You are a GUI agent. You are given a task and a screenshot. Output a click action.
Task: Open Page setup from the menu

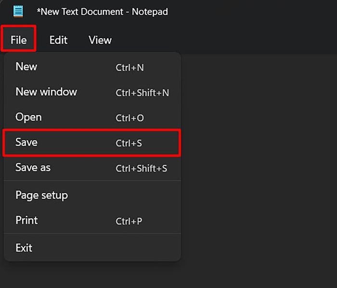click(92, 195)
